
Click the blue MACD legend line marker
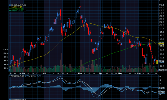(x=10, y=76)
